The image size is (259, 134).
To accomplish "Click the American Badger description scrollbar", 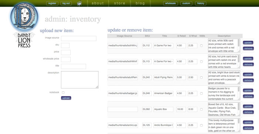I will coord(239,89).
